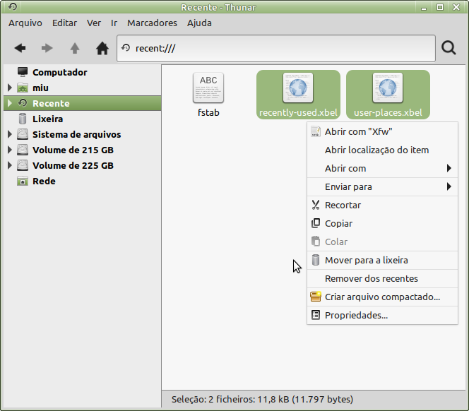Open the Ver menu
The width and height of the screenshot is (469, 411).
(x=94, y=23)
